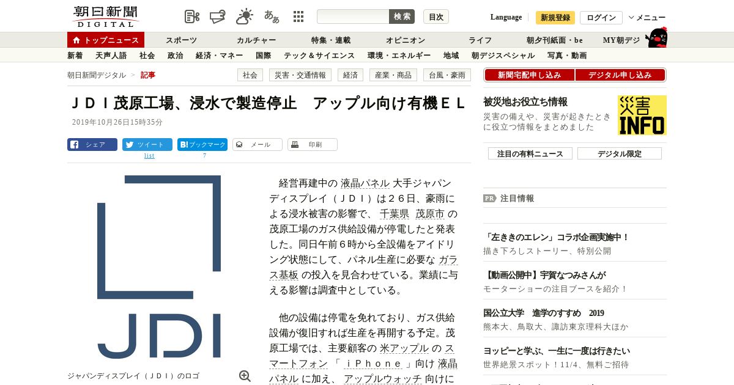Viewport: 734px width, 385px height.
Task: Click the 朝日新聞デジタル breadcrumb link
Action: pyautogui.click(x=97, y=75)
